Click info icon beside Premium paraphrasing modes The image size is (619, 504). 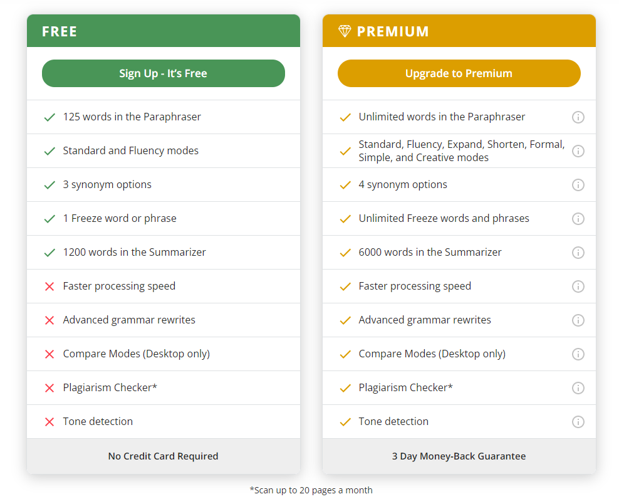578,151
